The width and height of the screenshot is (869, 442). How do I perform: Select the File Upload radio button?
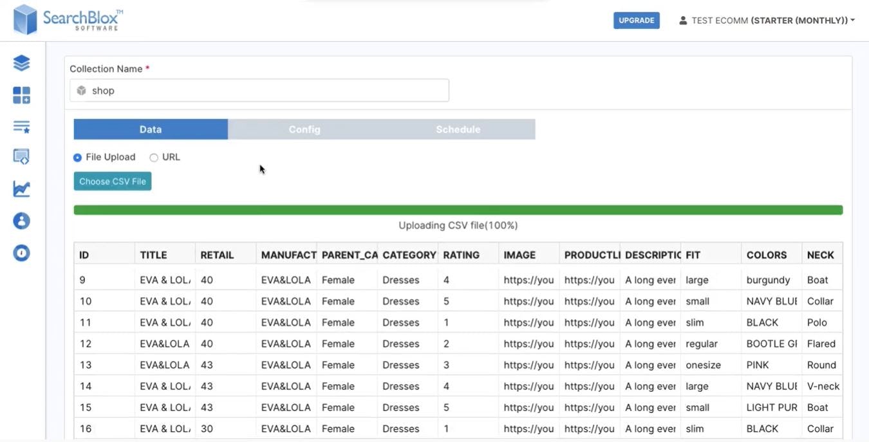(77, 157)
